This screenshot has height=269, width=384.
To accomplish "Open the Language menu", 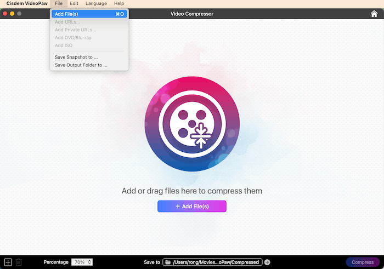I will point(96,4).
